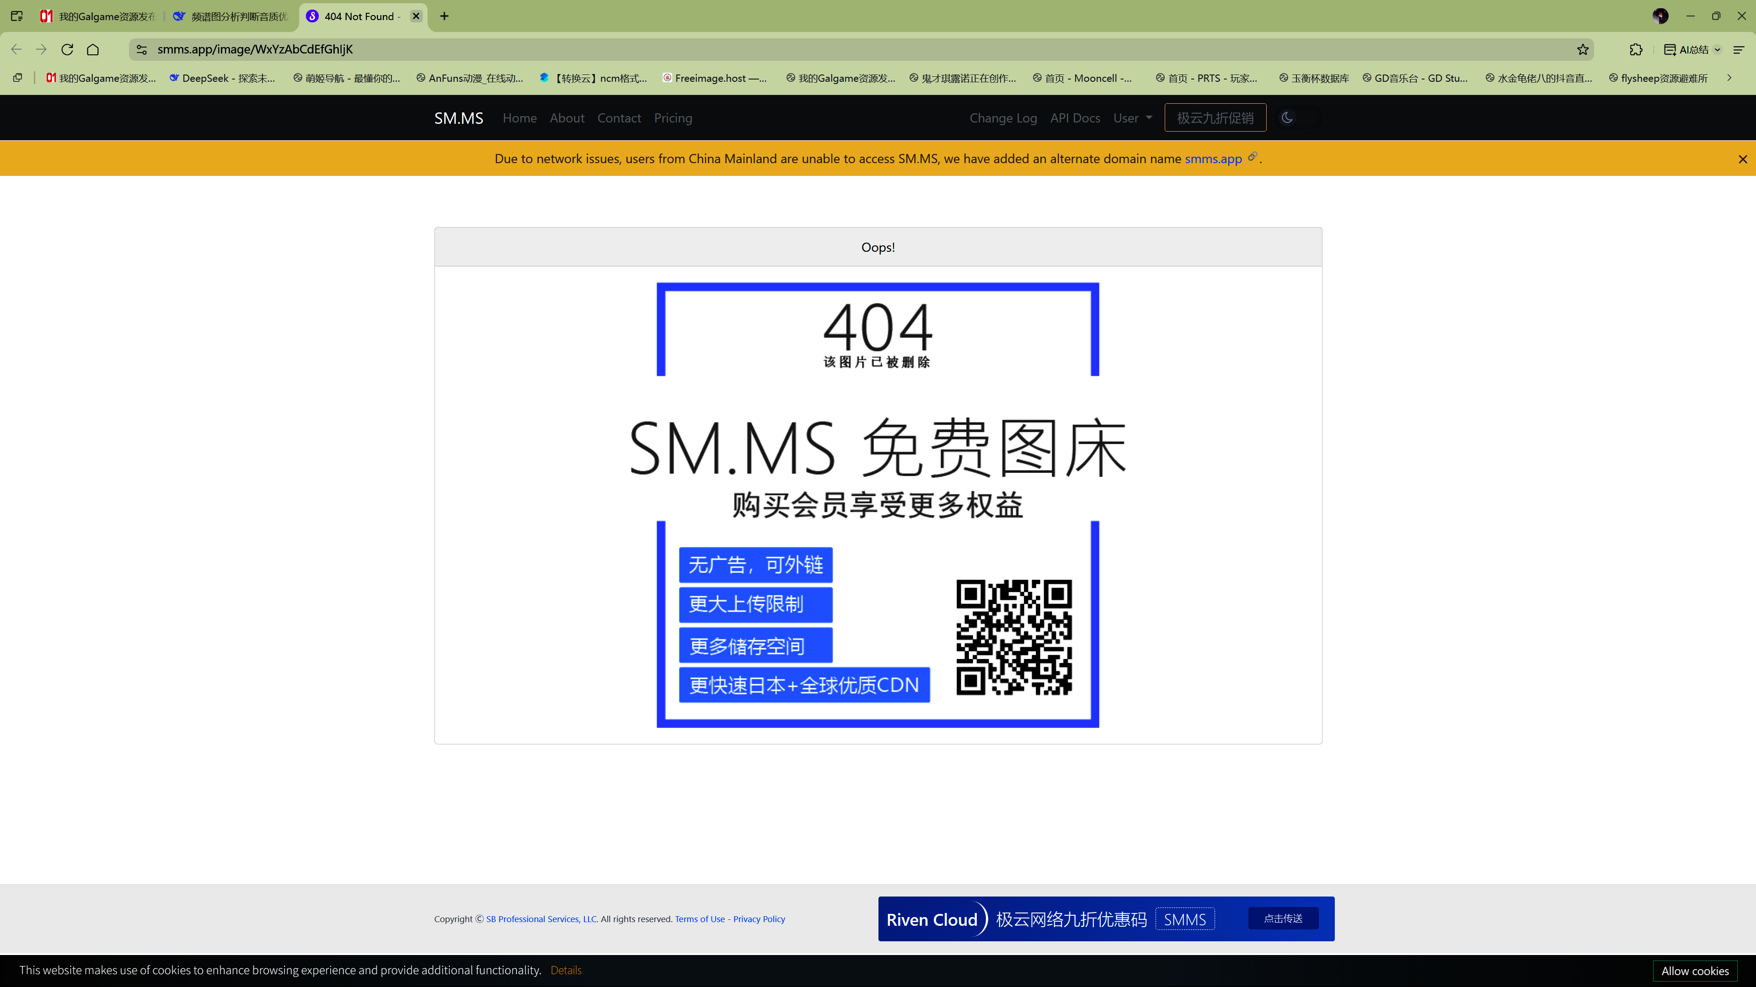Open the browser extensions puzzle icon
Image resolution: width=1756 pixels, height=987 pixels.
click(1635, 49)
